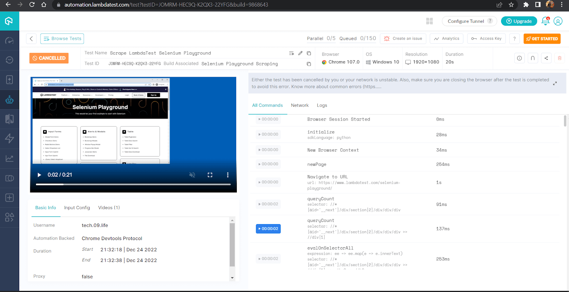This screenshot has width=569, height=292.
Task: Click the highlighted blue 00:00:02 timestamp
Action: click(268, 229)
